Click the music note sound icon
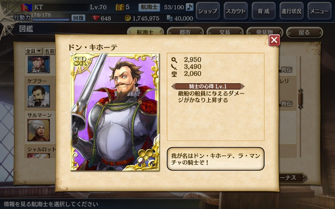 point(189,7)
